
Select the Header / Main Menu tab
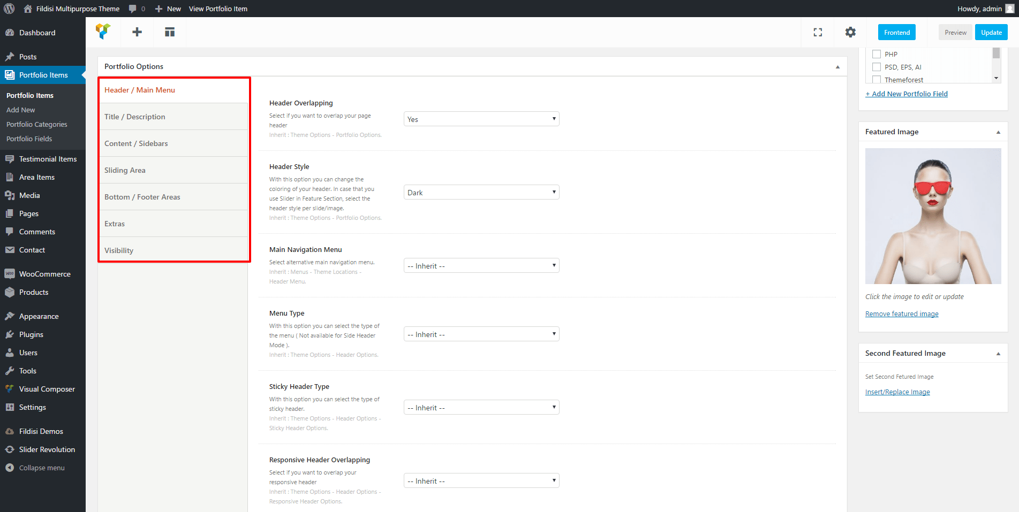coord(173,90)
